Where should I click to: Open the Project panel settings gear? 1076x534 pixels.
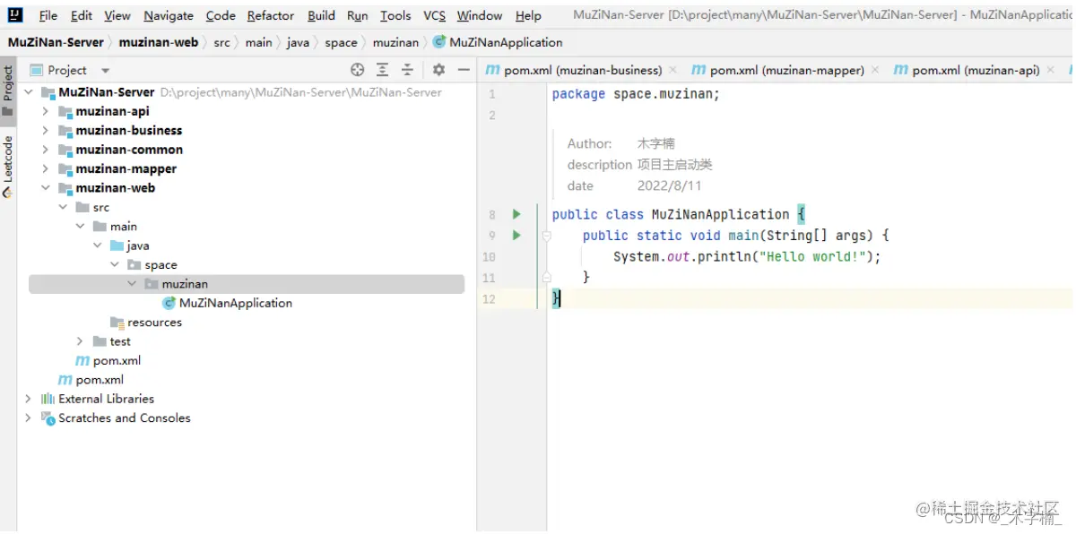pos(438,70)
